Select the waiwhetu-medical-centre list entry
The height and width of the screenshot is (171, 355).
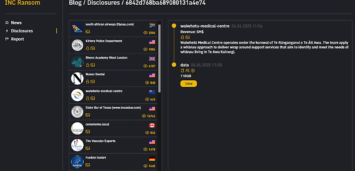[113, 95]
